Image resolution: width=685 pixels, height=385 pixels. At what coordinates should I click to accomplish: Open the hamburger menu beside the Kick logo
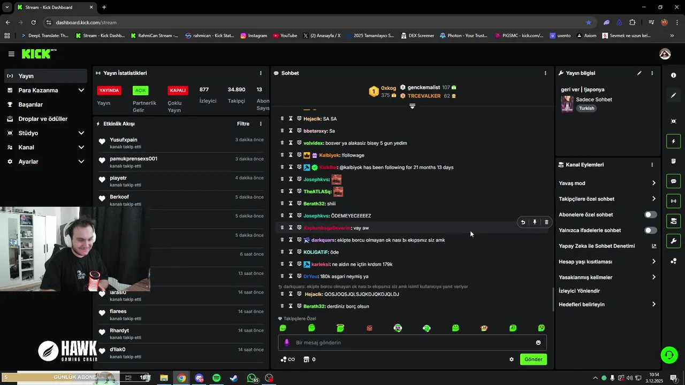coord(11,54)
